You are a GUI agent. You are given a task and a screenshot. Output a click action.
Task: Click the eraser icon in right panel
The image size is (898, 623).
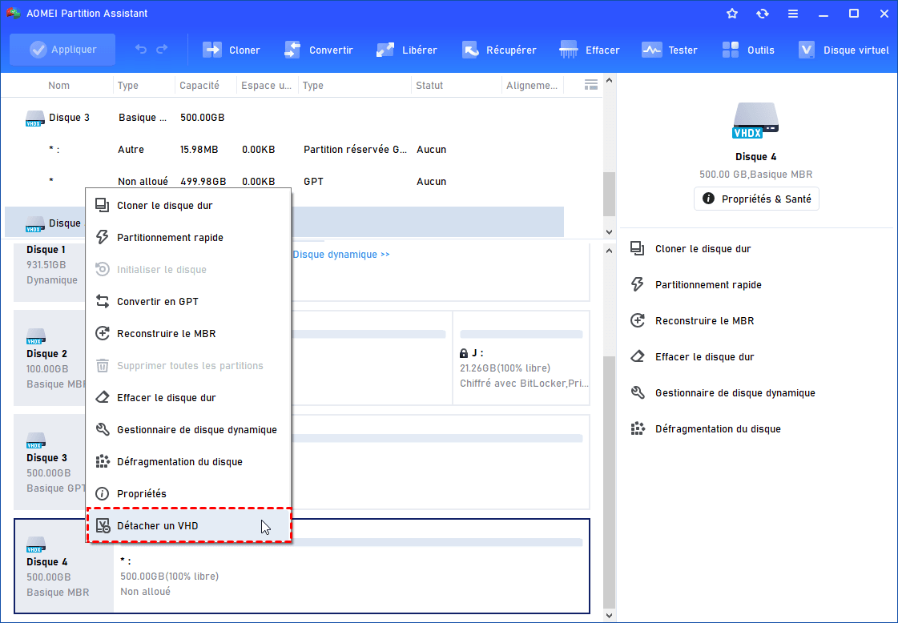638,356
